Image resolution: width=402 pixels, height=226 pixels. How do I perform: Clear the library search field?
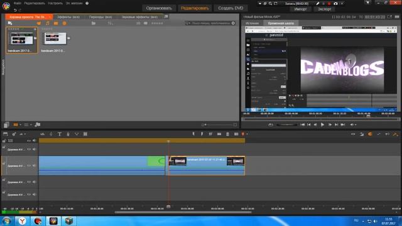[233, 23]
